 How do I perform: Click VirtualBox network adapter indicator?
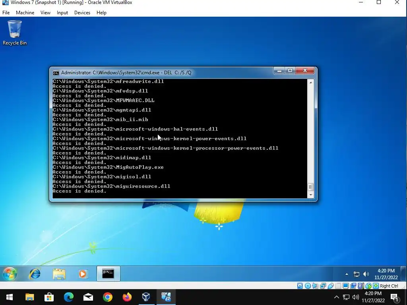click(323, 286)
